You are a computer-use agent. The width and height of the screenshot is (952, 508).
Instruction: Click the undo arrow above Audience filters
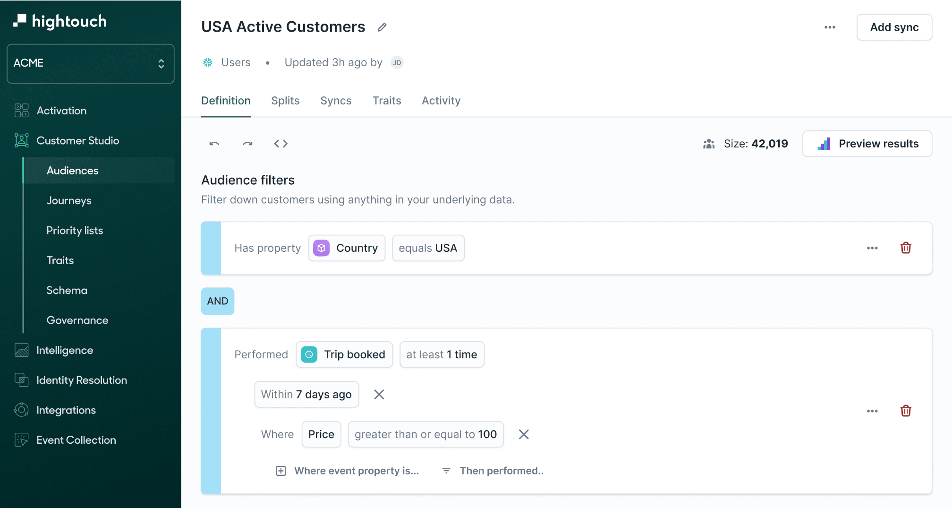coord(213,144)
